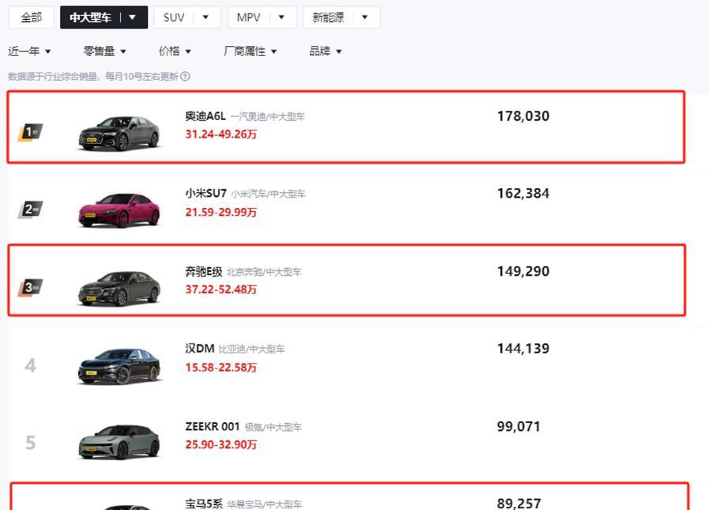The image size is (709, 510).
Task: Open the 厂商属性 filter dropdown
Action: (x=250, y=51)
